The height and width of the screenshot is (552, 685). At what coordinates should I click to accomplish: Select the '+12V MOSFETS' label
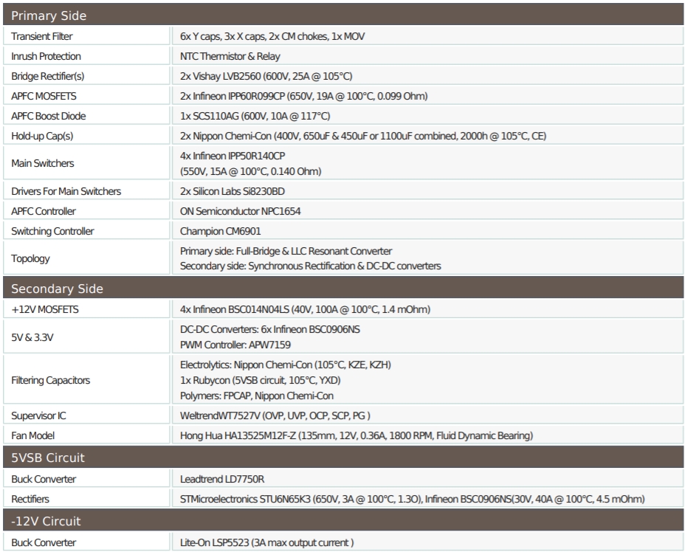[x=45, y=310]
